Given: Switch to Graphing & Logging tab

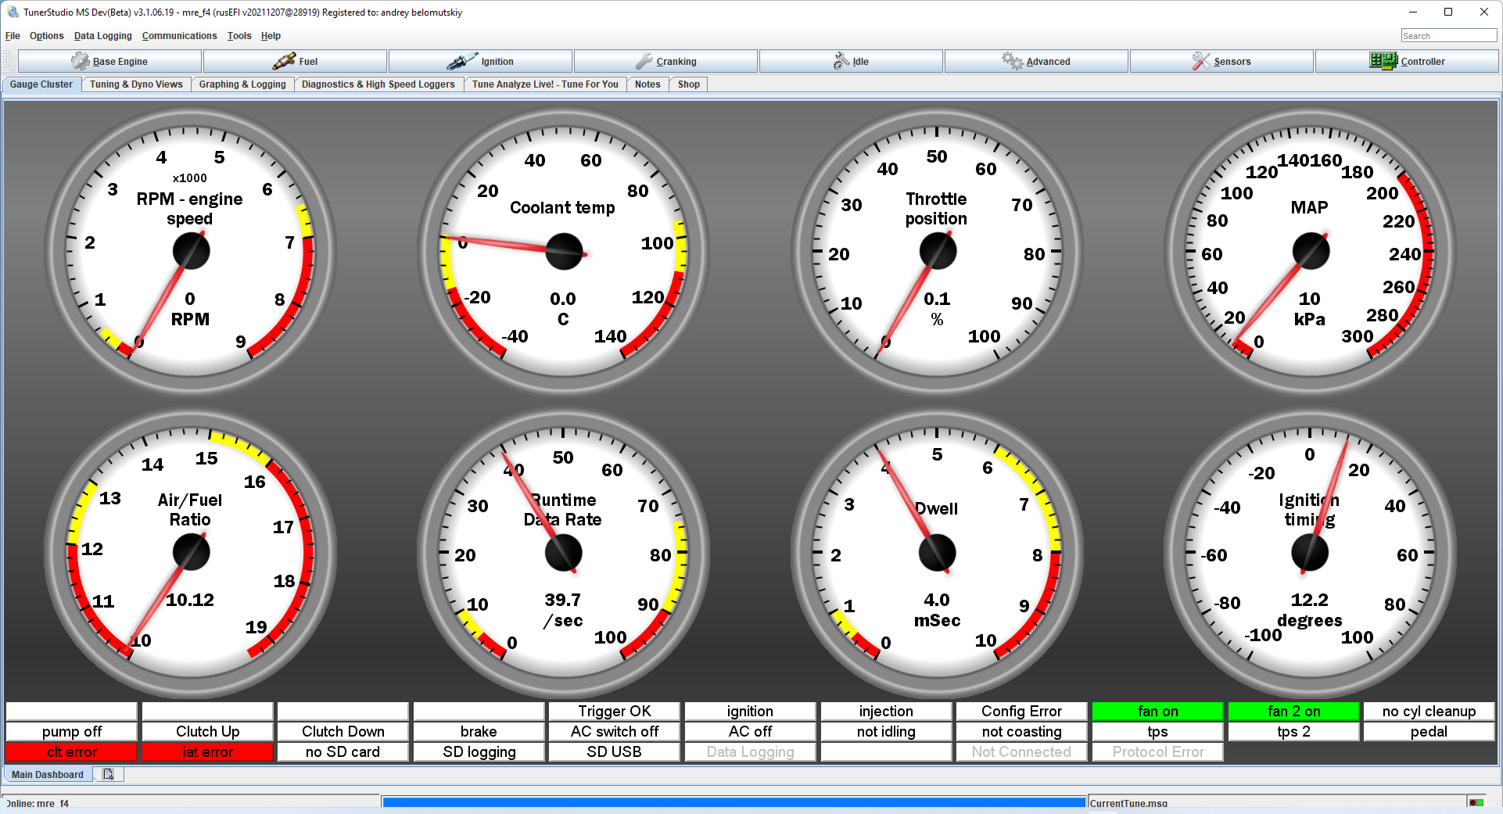Looking at the screenshot, I should [242, 84].
